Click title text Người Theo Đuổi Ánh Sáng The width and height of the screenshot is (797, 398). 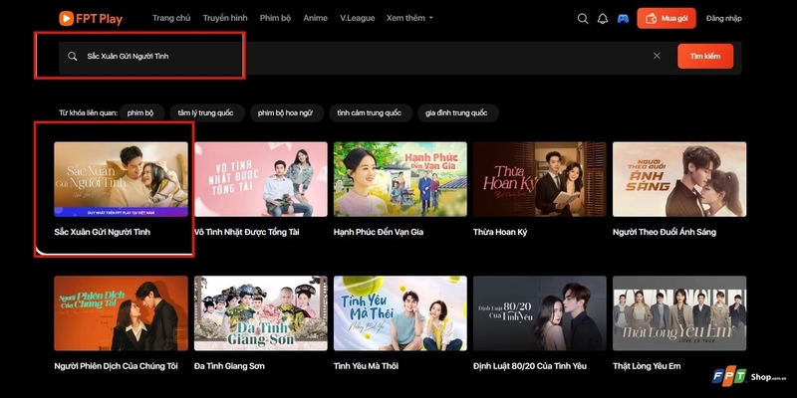(x=664, y=232)
